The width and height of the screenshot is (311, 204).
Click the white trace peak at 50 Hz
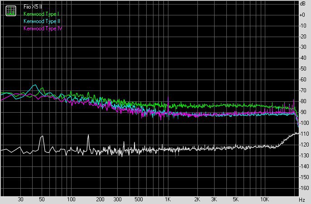pyautogui.click(x=42, y=137)
